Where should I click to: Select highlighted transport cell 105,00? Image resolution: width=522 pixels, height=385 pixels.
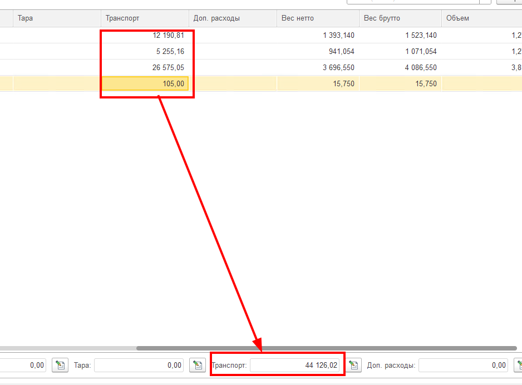[x=145, y=83]
